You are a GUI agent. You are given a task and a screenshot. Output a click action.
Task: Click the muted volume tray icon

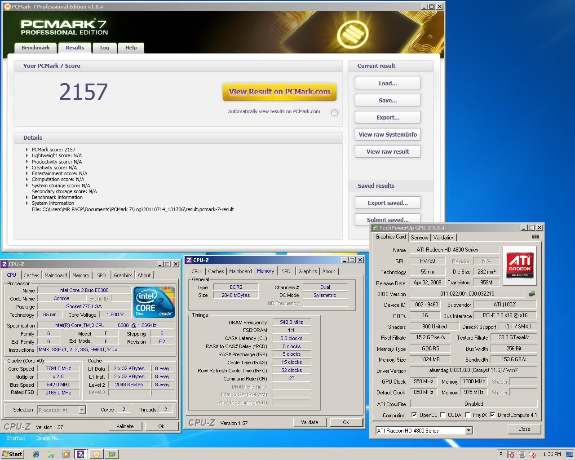pyautogui.click(x=532, y=454)
